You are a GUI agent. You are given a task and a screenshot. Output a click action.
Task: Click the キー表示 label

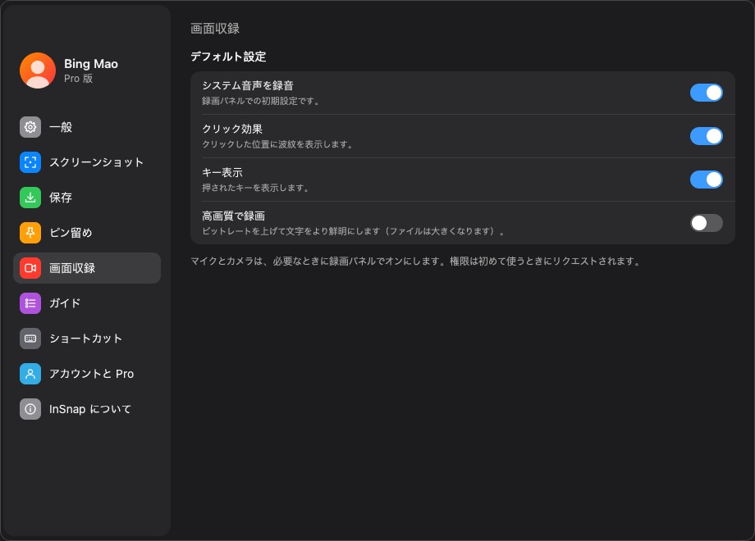coord(222,172)
